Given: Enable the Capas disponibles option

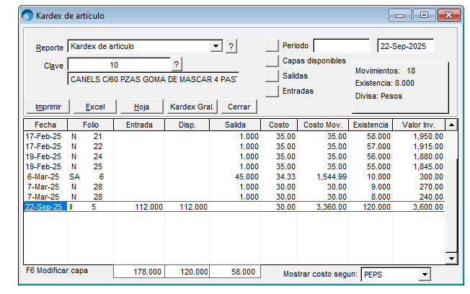Looking at the screenshot, I should coord(271,61).
